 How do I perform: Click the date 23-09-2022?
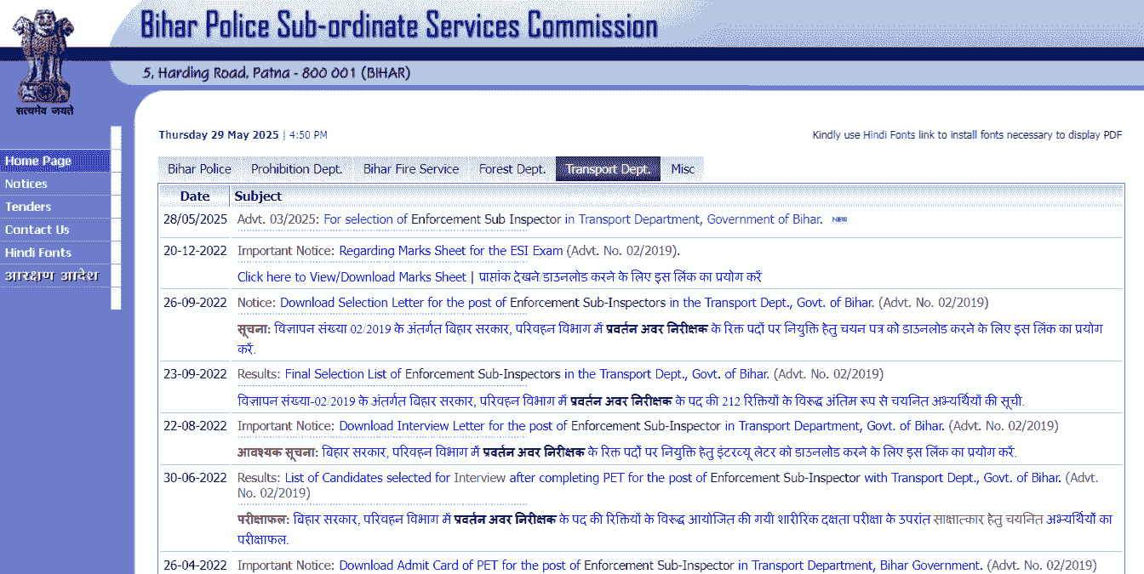point(196,374)
